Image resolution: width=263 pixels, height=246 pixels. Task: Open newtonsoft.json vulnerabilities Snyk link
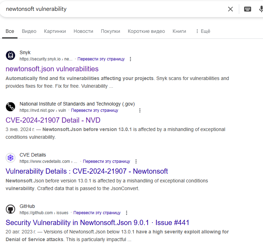click(x=52, y=69)
